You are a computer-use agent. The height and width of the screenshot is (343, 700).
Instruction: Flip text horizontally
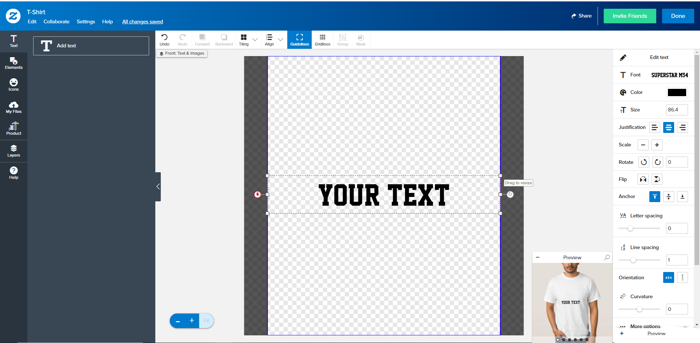click(x=643, y=179)
